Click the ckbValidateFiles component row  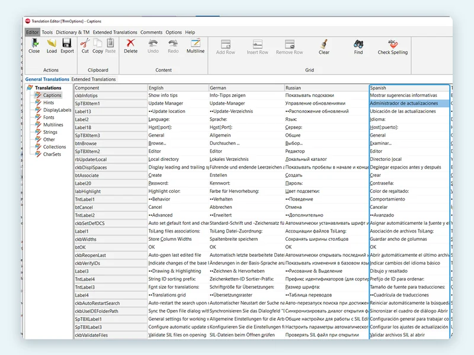tap(111, 335)
